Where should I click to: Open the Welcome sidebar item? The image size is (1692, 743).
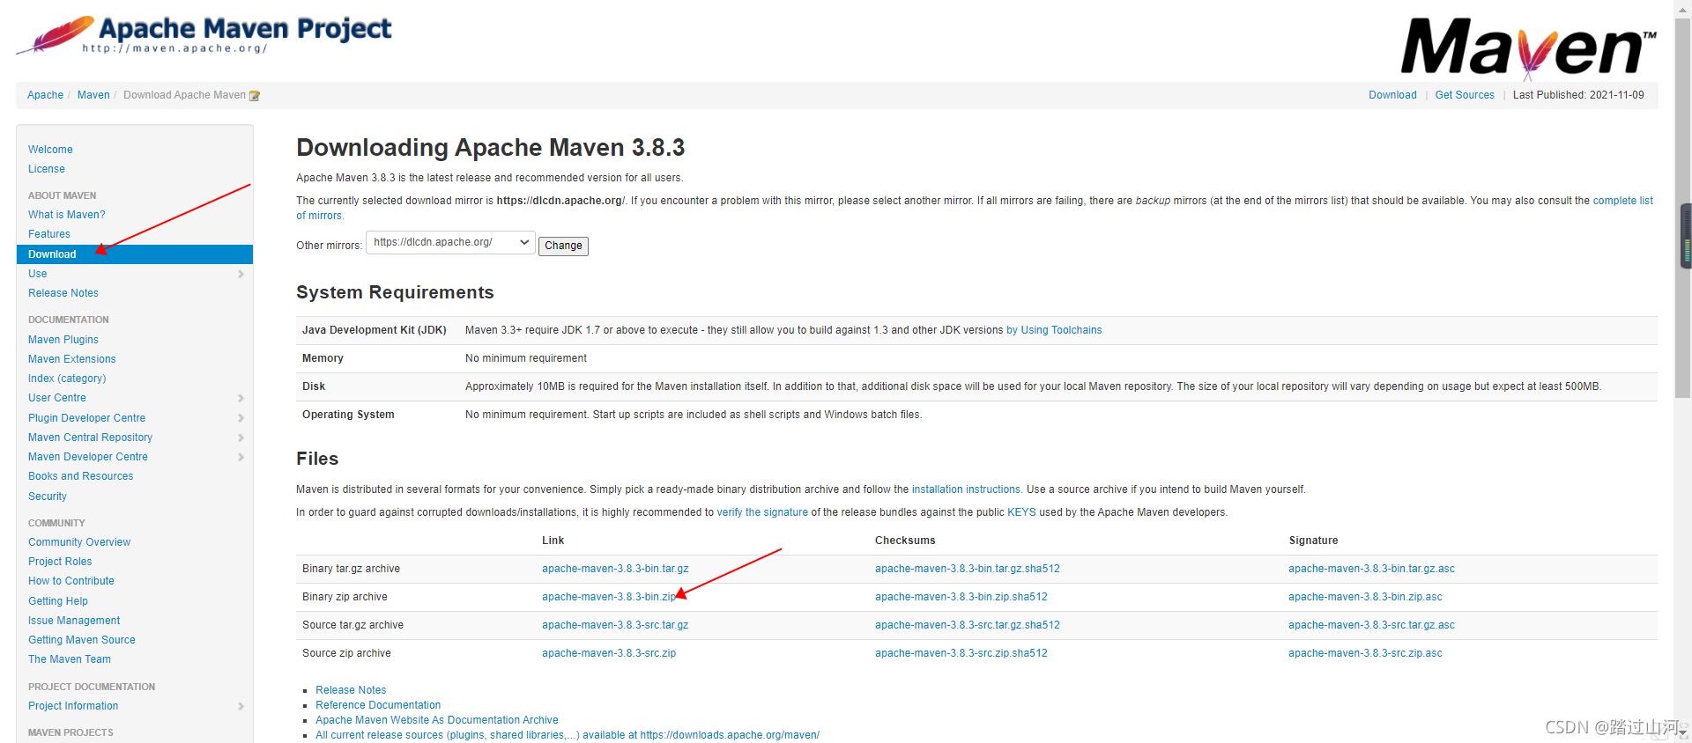(x=50, y=150)
